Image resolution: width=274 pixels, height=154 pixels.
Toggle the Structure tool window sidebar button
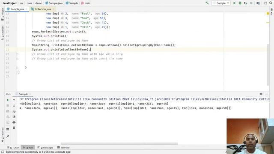(3, 33)
